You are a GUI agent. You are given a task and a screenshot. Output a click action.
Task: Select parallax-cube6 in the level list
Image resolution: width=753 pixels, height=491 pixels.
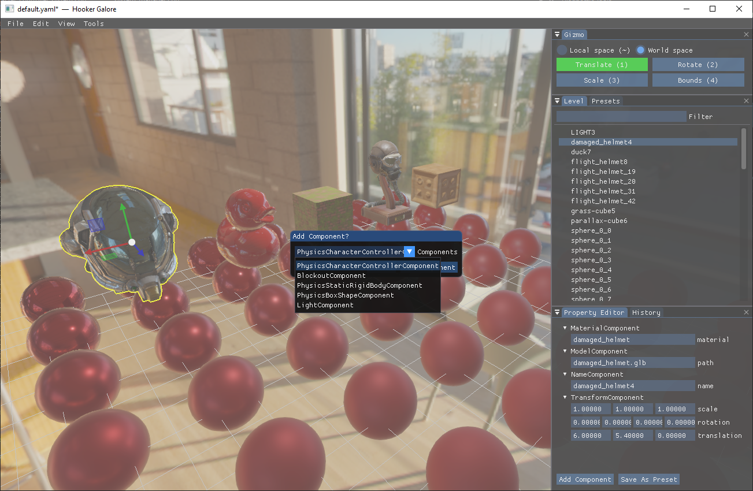click(x=648, y=221)
